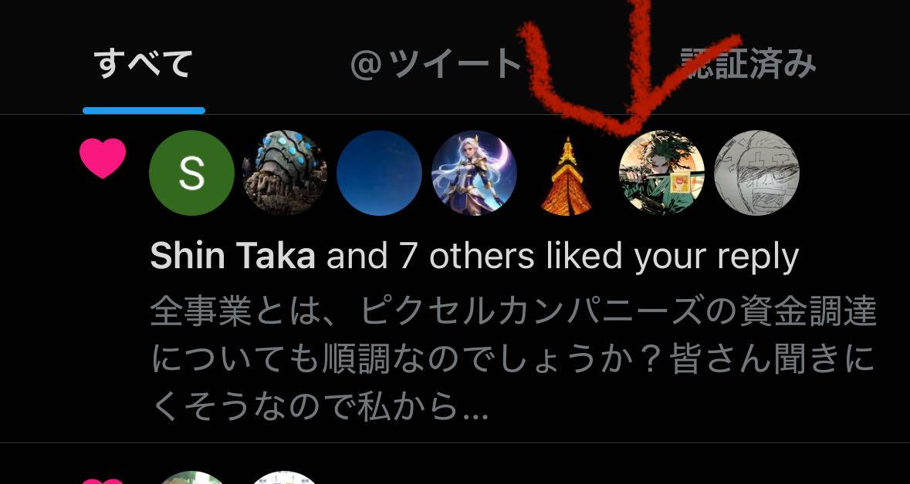Tap the partial heart icon in next notification
Screen dimensions: 910x484
click(103, 481)
